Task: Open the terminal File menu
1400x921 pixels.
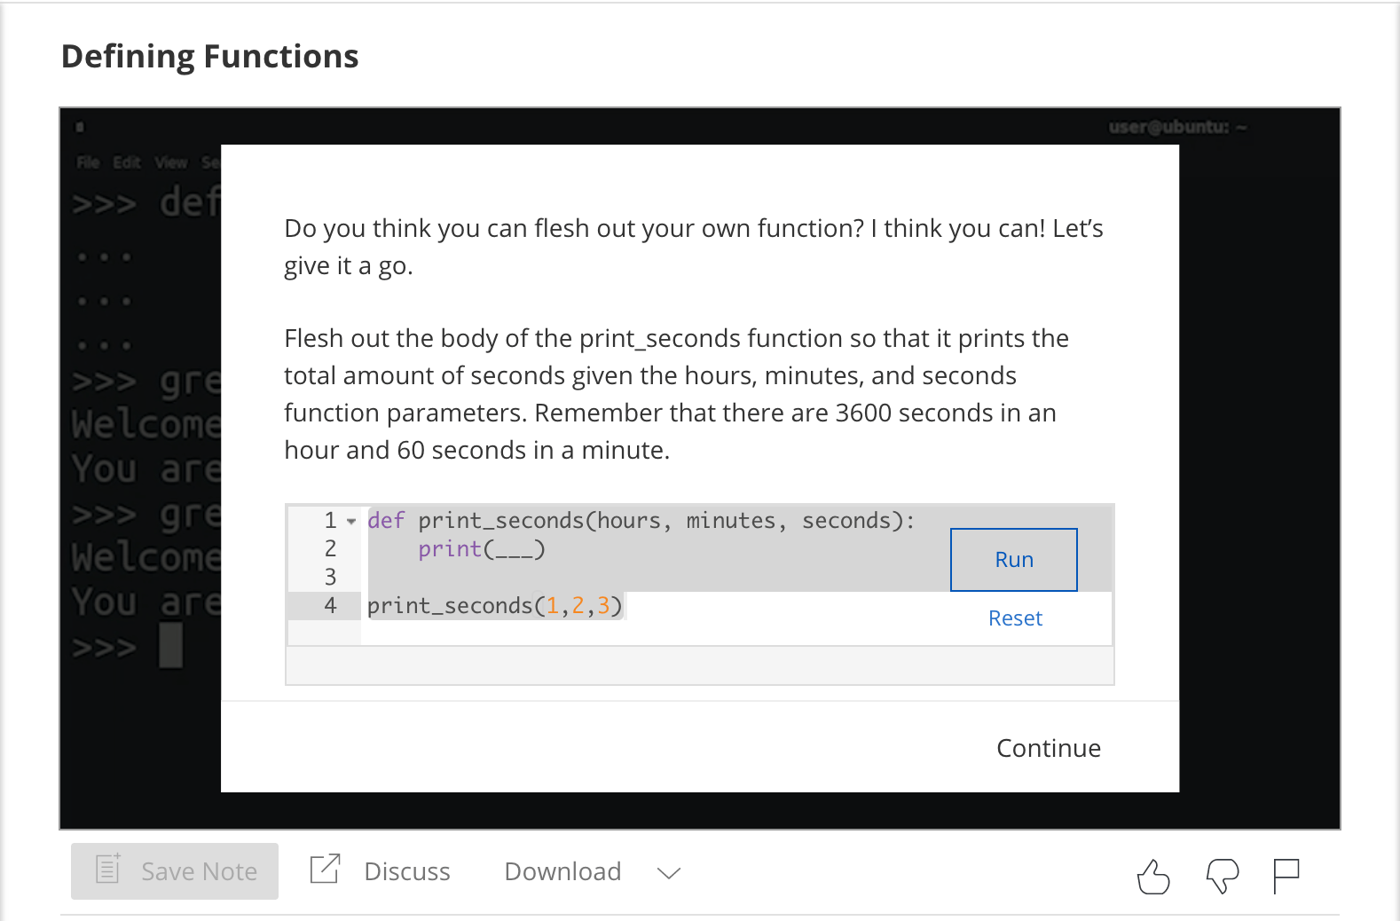Action: [x=88, y=162]
